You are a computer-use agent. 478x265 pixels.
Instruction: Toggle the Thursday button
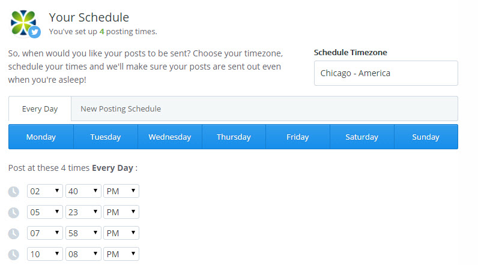[x=234, y=137]
